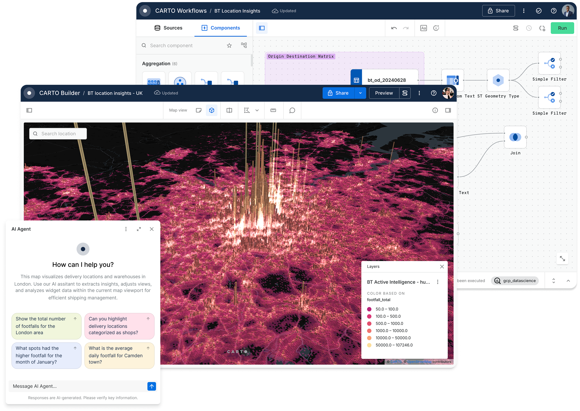Click the Preview button in Builder

pos(384,93)
